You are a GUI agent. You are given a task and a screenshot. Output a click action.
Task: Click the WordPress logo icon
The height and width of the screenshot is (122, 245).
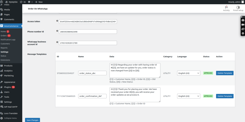[x=2, y=2]
